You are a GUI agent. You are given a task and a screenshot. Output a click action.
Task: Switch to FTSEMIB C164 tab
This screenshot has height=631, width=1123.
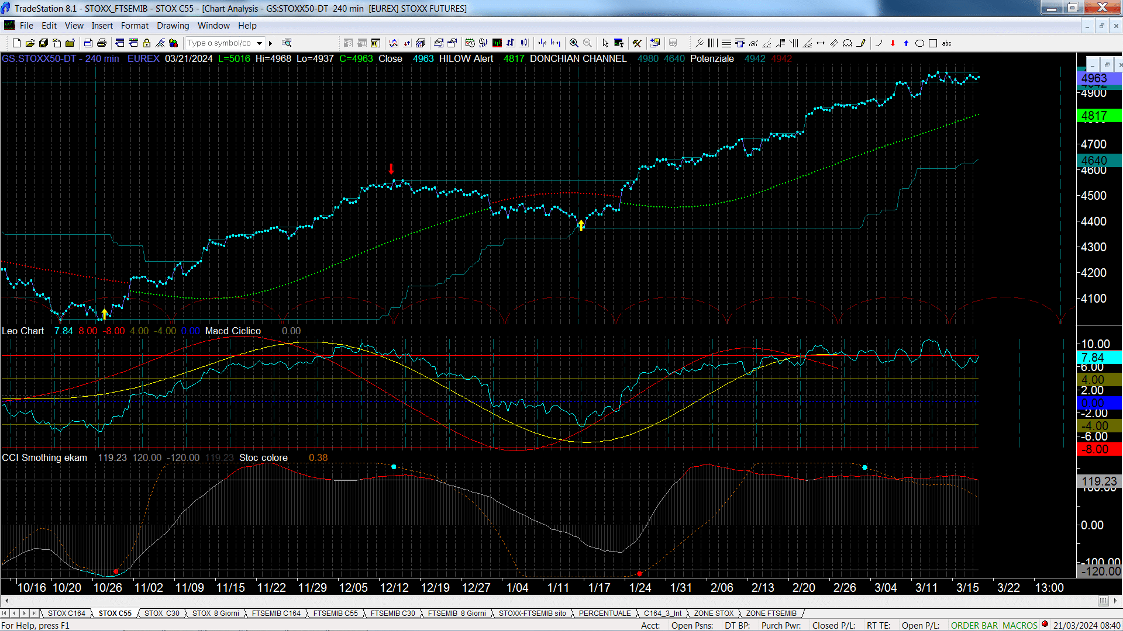click(276, 613)
